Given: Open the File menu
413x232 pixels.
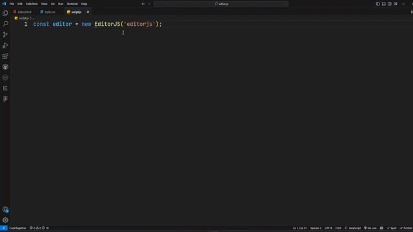Looking at the screenshot, I should coord(12,4).
